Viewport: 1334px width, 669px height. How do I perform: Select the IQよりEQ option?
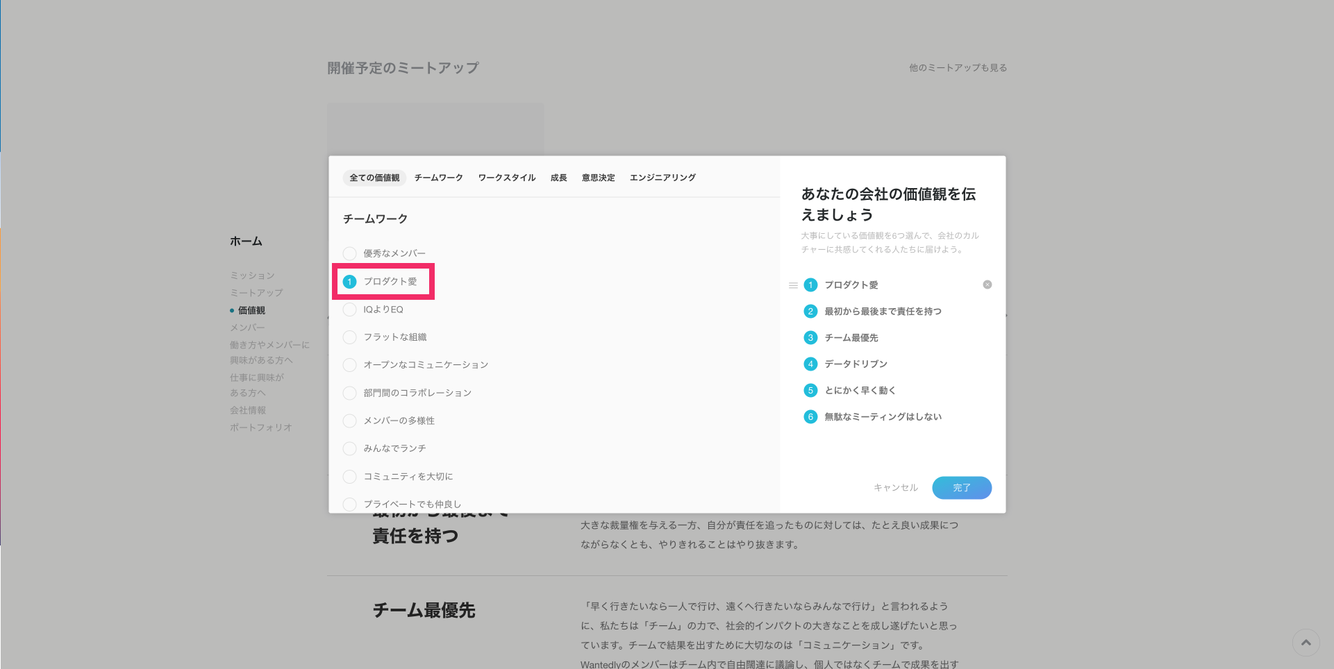[373, 310]
